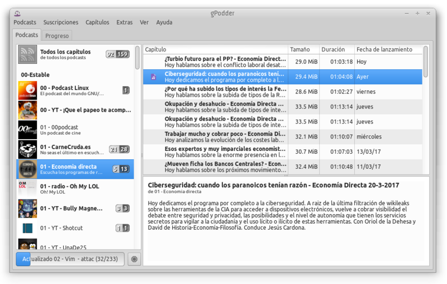
Task: Open the Capítulos menu
Action: [x=97, y=22]
